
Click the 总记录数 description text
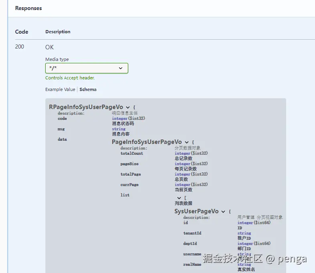tap(184, 158)
